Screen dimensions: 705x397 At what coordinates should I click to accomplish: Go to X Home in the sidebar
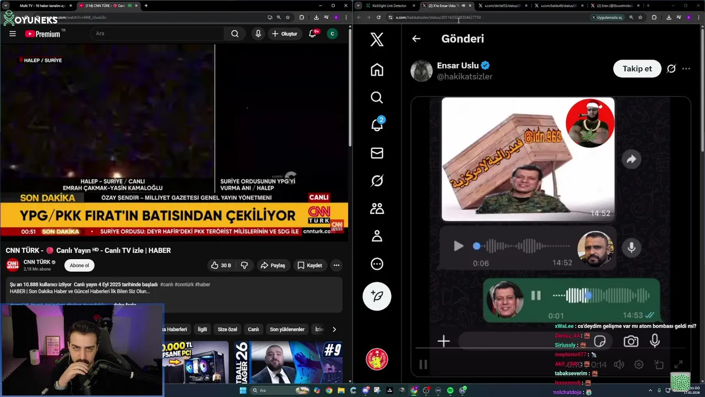(x=377, y=70)
